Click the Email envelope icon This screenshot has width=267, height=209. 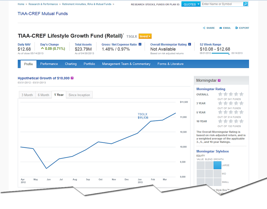coord(221,28)
